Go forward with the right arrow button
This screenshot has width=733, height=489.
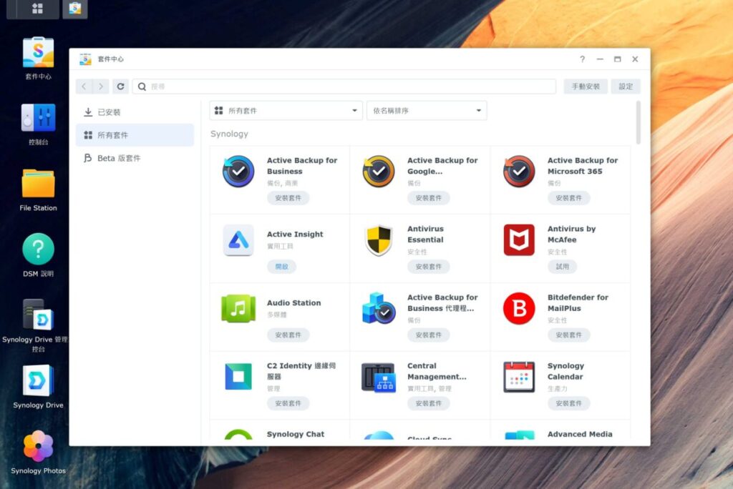click(x=100, y=87)
